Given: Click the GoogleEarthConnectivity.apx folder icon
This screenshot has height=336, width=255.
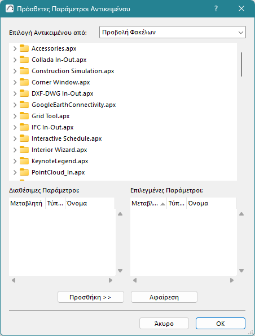Looking at the screenshot, I should tap(24, 105).
